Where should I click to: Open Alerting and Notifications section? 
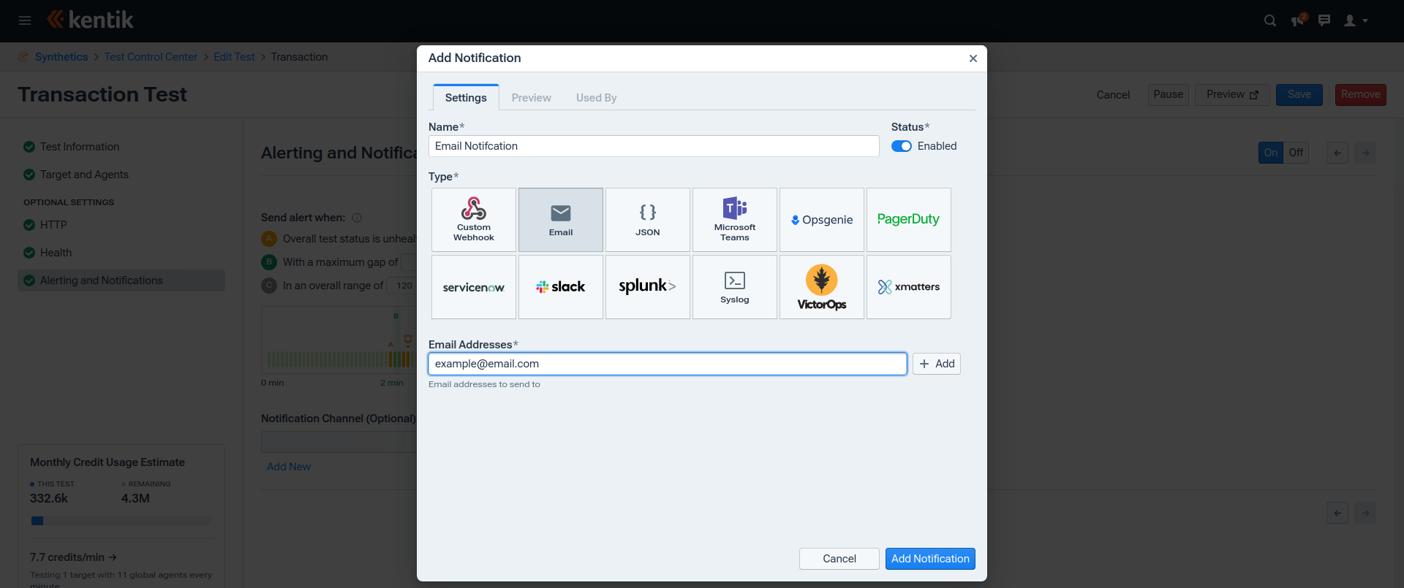click(x=121, y=280)
